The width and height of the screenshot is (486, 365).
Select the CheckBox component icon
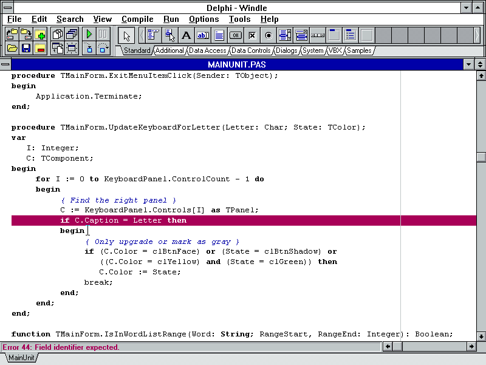coord(252,35)
